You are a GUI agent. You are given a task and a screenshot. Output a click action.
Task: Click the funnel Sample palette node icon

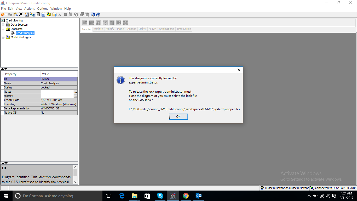(x=105, y=23)
